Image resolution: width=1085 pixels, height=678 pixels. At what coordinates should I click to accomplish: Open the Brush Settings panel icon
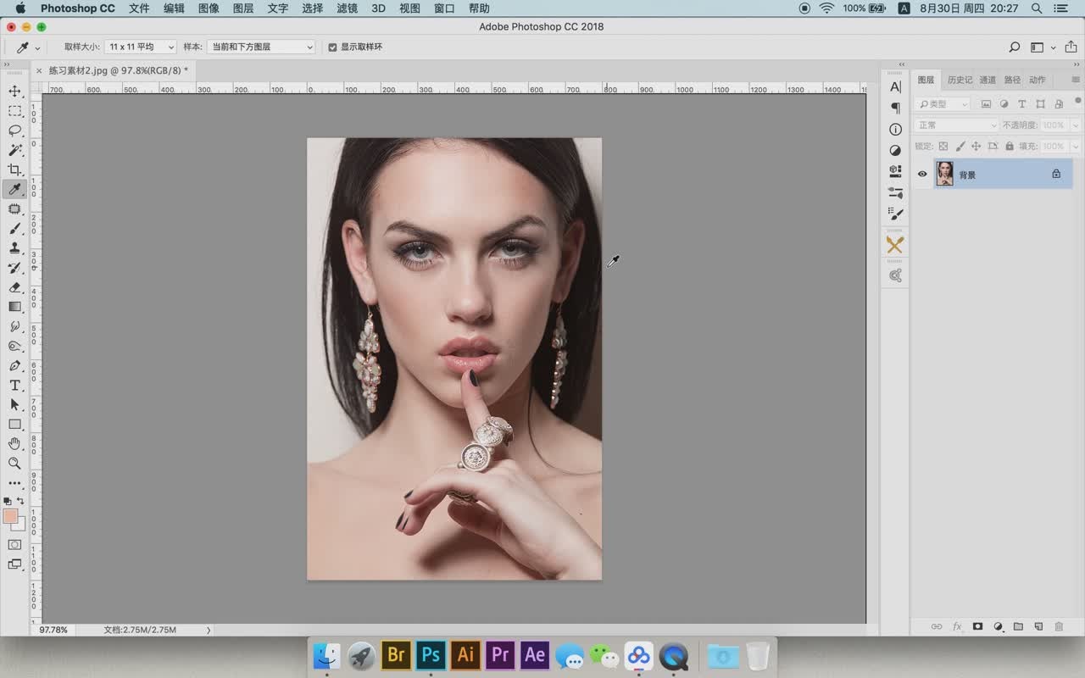click(x=895, y=192)
